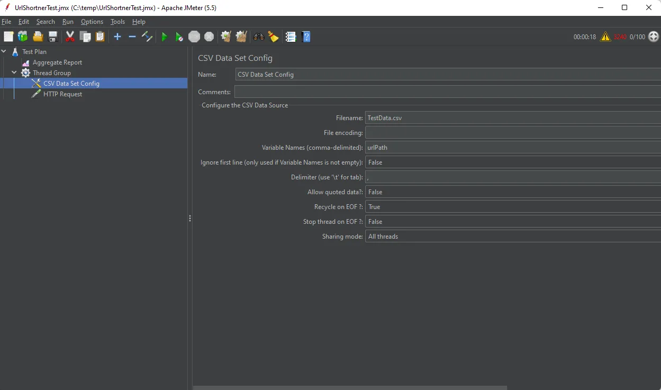
Task: Expand all tree nodes with plus icon
Action: point(117,37)
